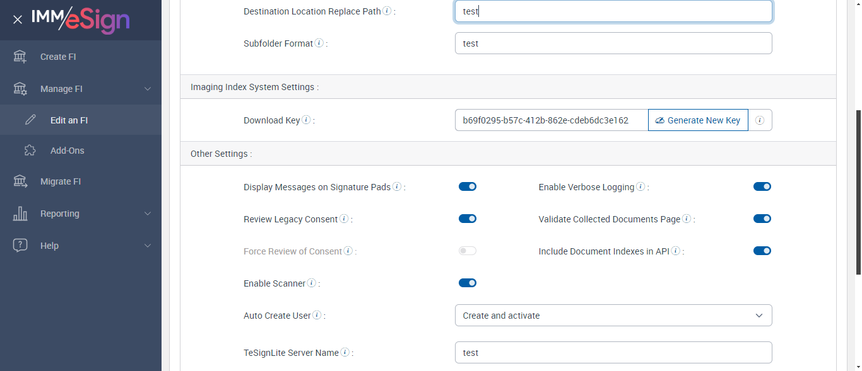
Task: Click info icon right of Generate New Key
Action: 760,120
